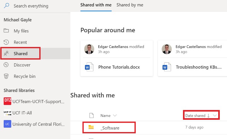This screenshot has height=139, width=227.
Task: Click Word icon of Phone Tutorials.docx
Action: (89, 67)
